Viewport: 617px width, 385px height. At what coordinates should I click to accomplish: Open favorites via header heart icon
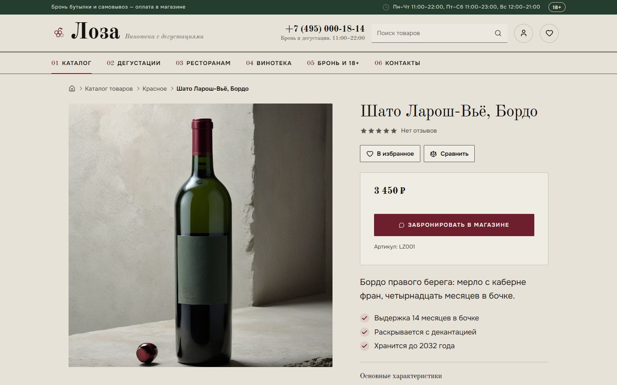pos(549,33)
